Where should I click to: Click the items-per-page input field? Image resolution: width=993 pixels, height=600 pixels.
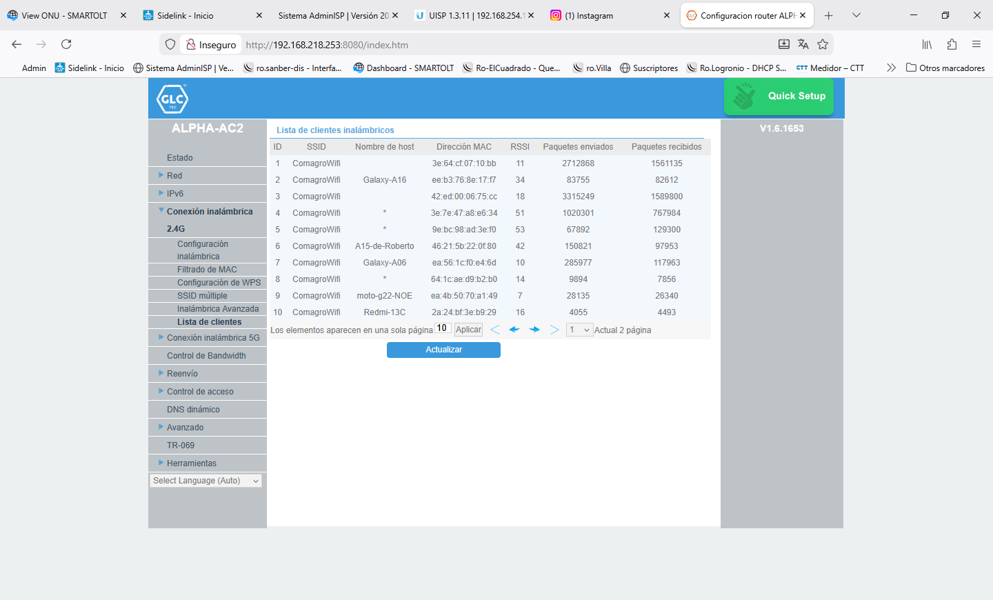click(x=442, y=328)
